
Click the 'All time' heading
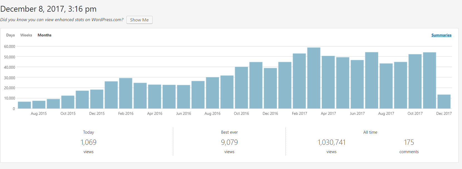pos(370,132)
